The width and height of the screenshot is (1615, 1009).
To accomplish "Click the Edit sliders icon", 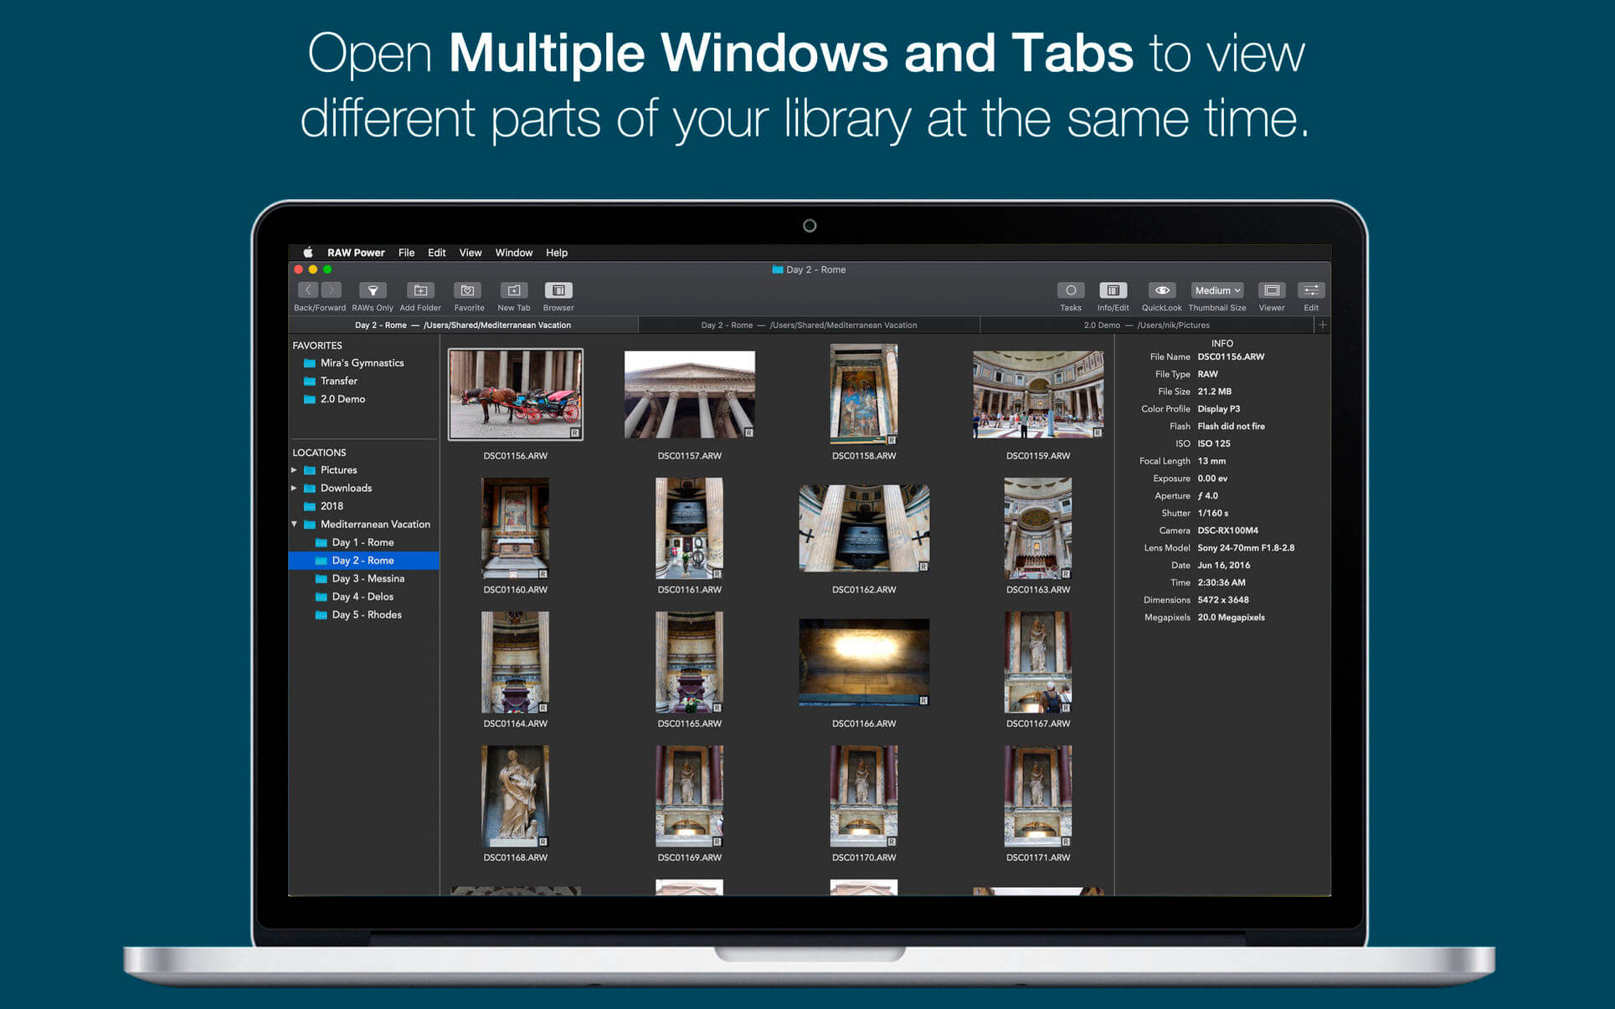I will [x=1310, y=290].
